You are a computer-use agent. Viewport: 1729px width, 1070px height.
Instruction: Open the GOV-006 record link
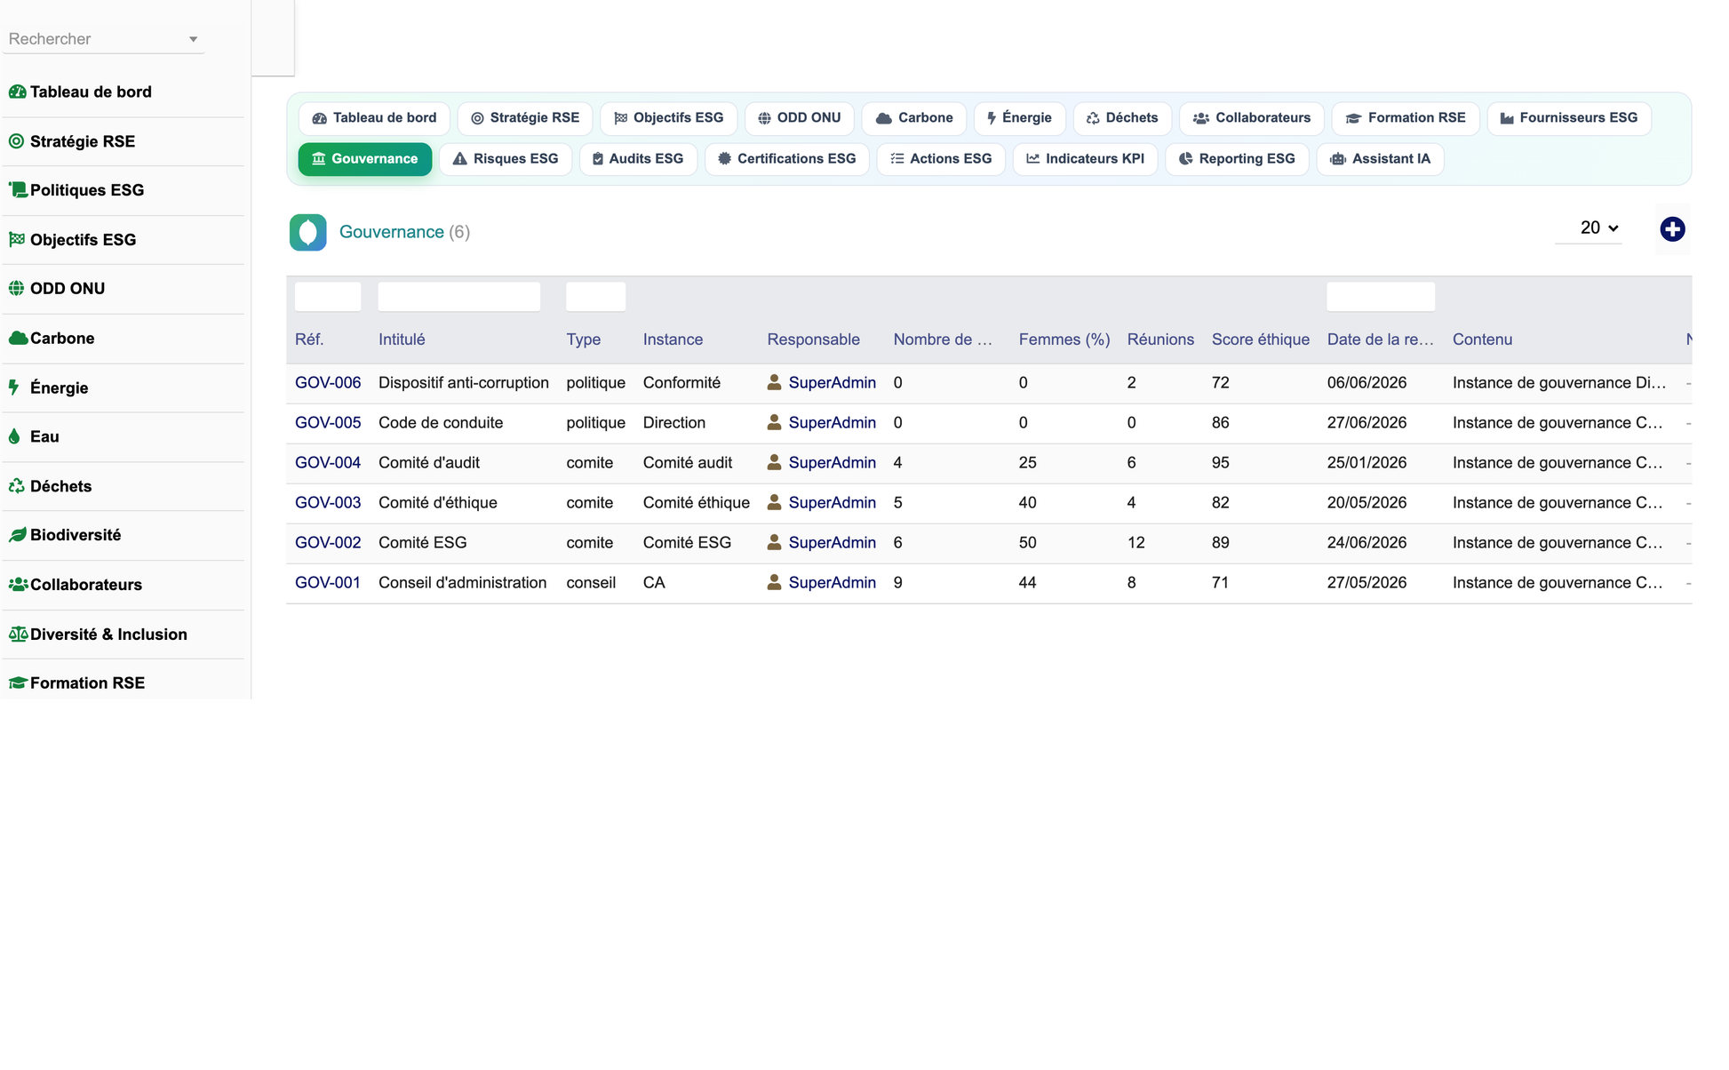(328, 383)
